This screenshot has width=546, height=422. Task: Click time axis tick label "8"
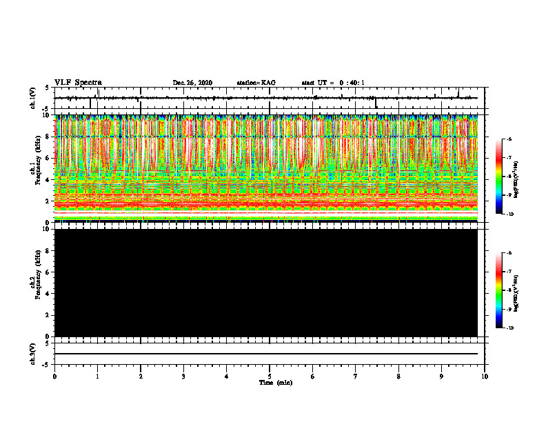[398, 376]
